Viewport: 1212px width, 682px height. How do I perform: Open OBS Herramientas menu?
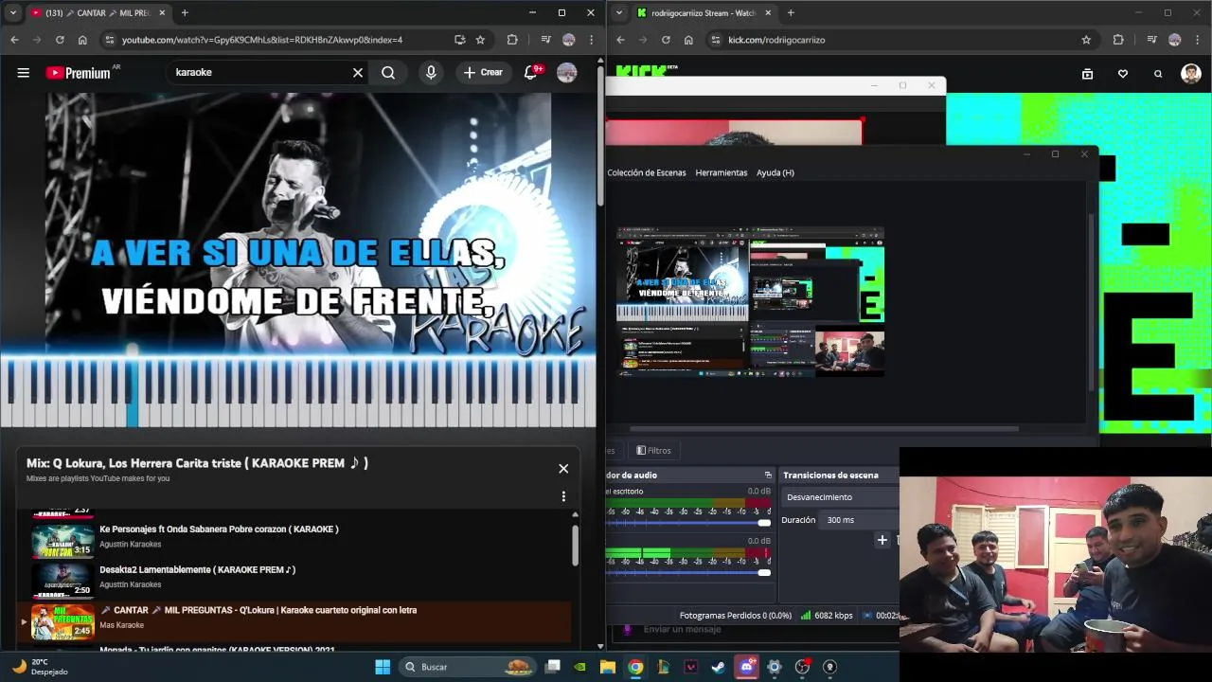[x=722, y=172]
